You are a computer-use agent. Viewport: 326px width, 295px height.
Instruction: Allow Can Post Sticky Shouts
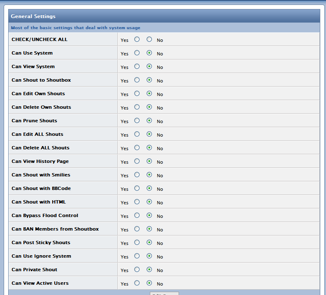point(137,242)
